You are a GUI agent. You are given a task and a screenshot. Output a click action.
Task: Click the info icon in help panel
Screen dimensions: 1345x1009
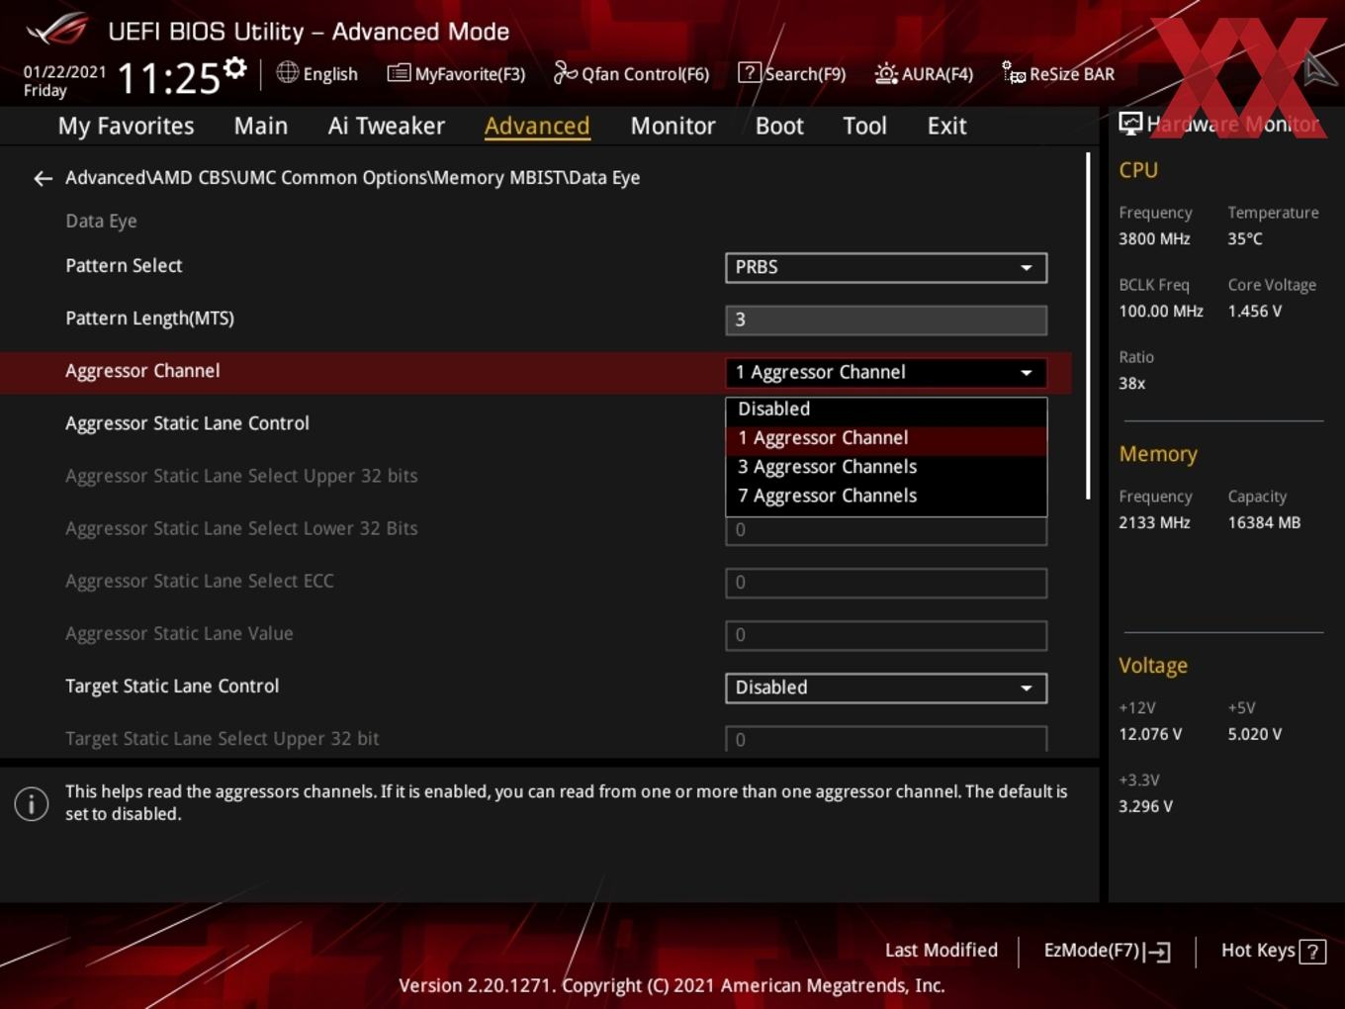tap(32, 803)
